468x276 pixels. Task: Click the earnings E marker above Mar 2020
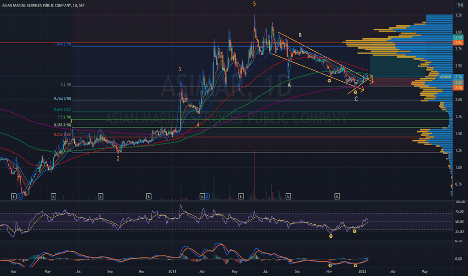pyautogui.click(x=14, y=196)
